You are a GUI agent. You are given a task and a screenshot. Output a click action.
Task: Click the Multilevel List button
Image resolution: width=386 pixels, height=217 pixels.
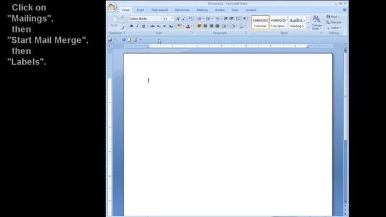pos(217,19)
